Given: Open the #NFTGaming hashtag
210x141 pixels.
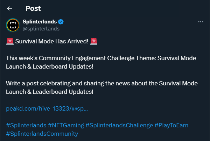Looking at the screenshot, I should 66,125.
